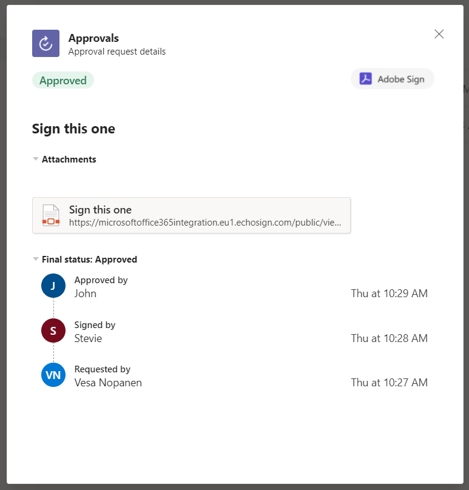This screenshot has width=469, height=490.
Task: Collapse the Final status section triangle
Action: [36, 259]
